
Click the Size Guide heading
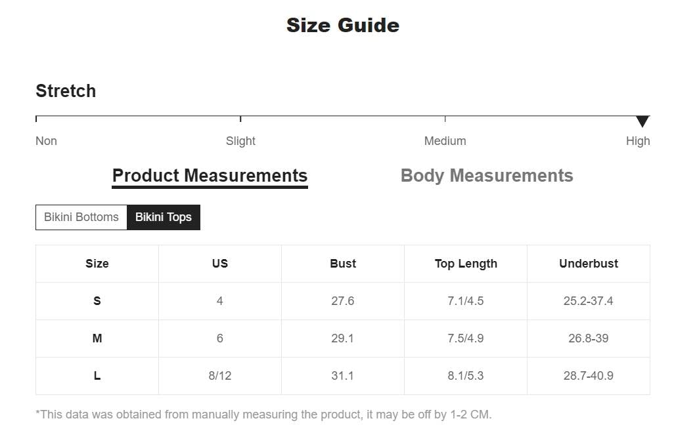(343, 26)
